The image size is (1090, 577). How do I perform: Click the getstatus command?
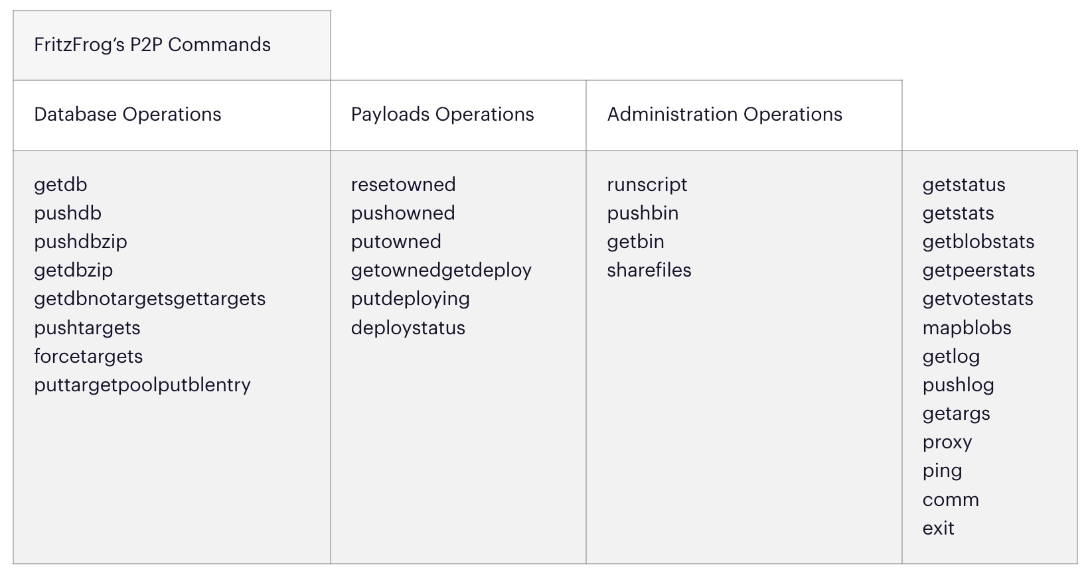(963, 185)
